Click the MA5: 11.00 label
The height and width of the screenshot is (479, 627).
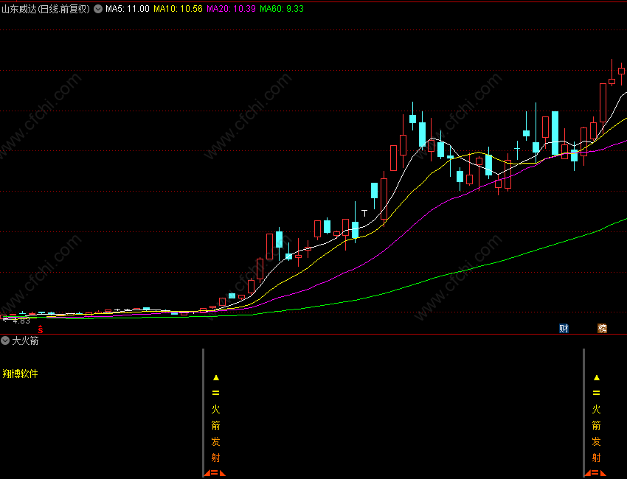click(x=128, y=9)
